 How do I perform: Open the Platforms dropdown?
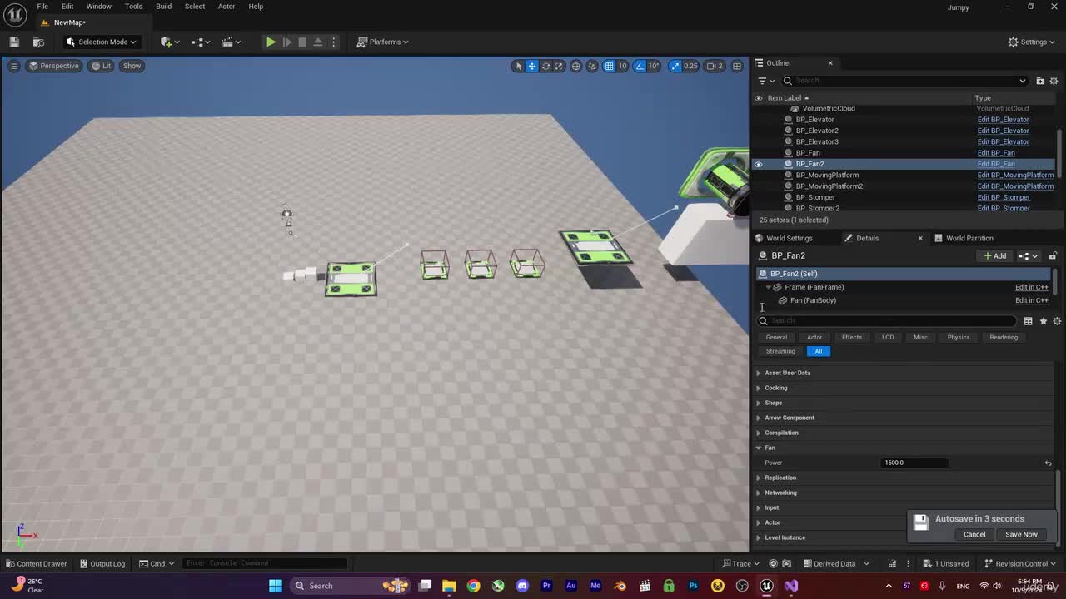click(383, 42)
